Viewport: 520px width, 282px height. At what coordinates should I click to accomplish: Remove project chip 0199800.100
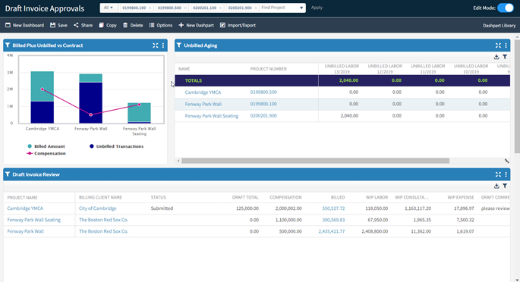click(150, 8)
